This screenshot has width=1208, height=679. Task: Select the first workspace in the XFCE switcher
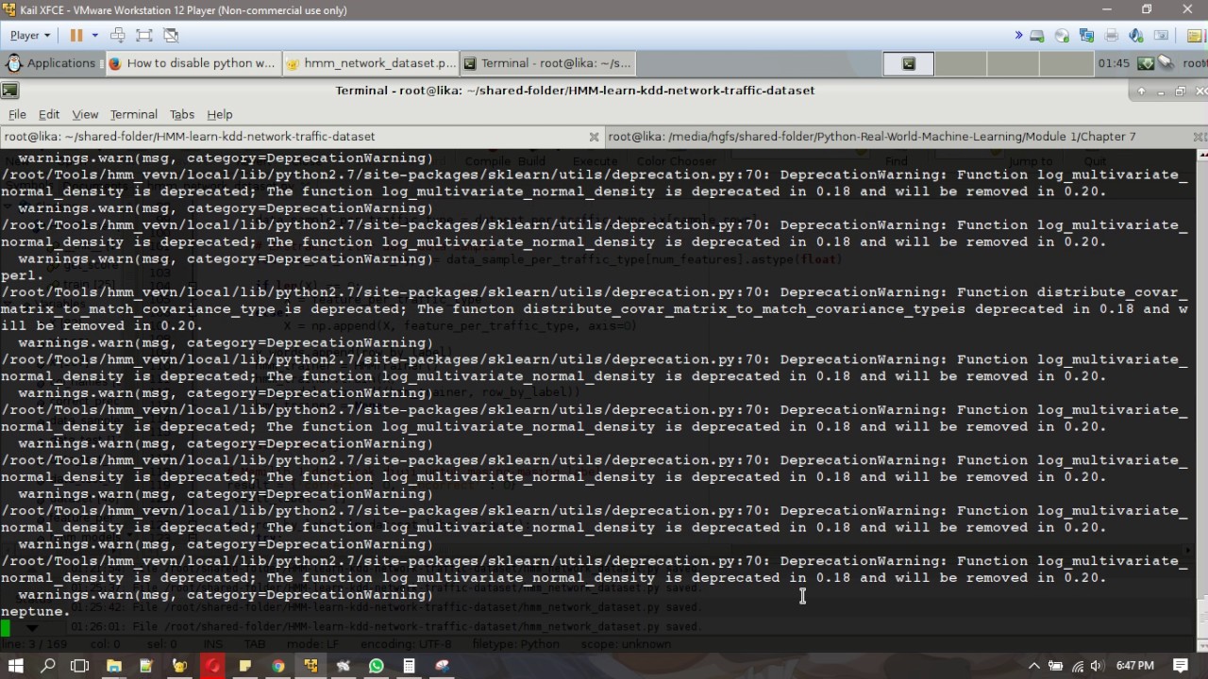909,63
